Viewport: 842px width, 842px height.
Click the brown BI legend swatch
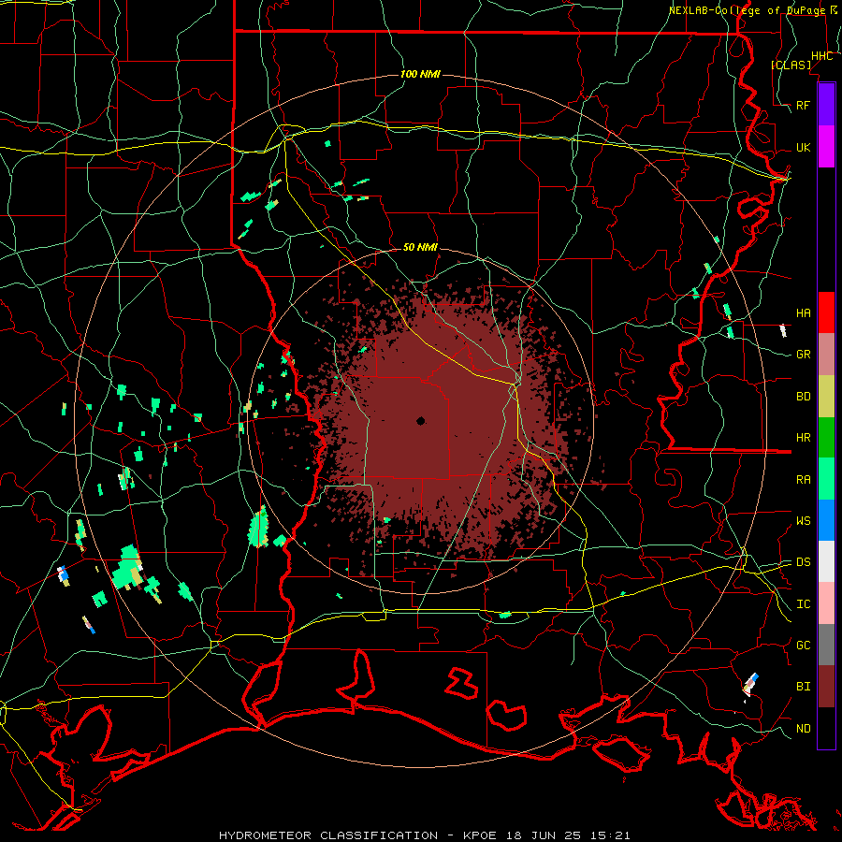(x=826, y=687)
